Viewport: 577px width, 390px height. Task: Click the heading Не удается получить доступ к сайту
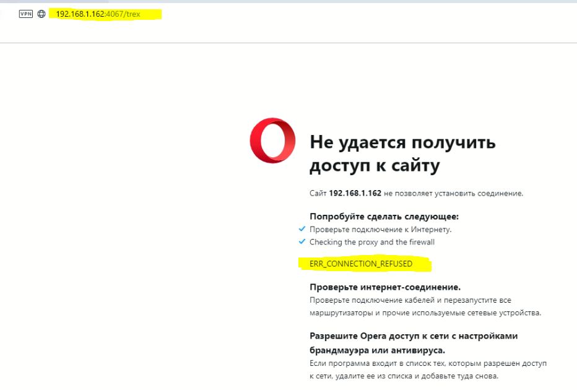[402, 154]
